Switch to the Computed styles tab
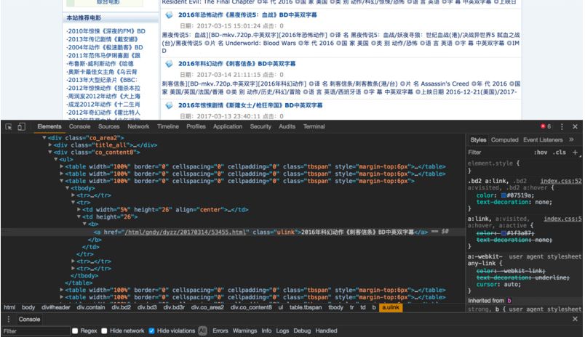Viewport: 585px width, 337px height. point(504,140)
